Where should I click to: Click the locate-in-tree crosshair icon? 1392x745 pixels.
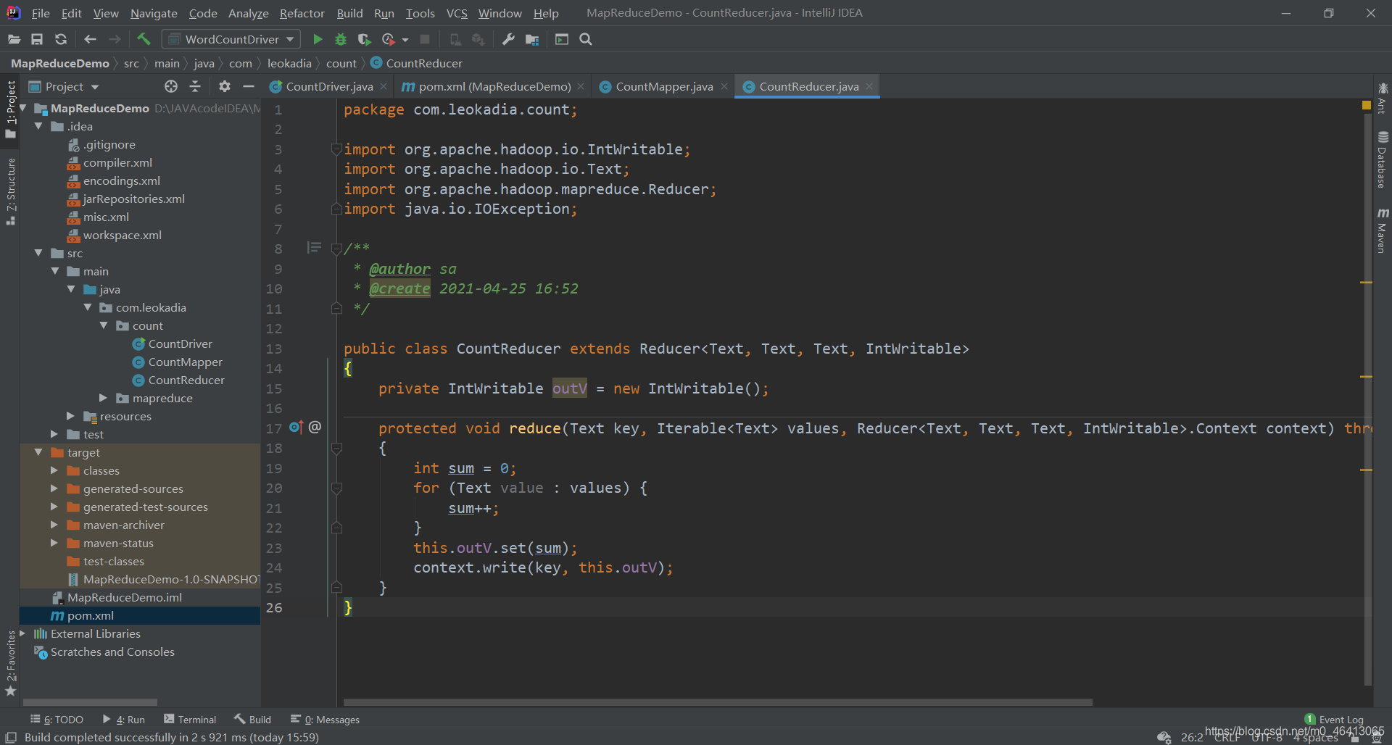tap(171, 86)
